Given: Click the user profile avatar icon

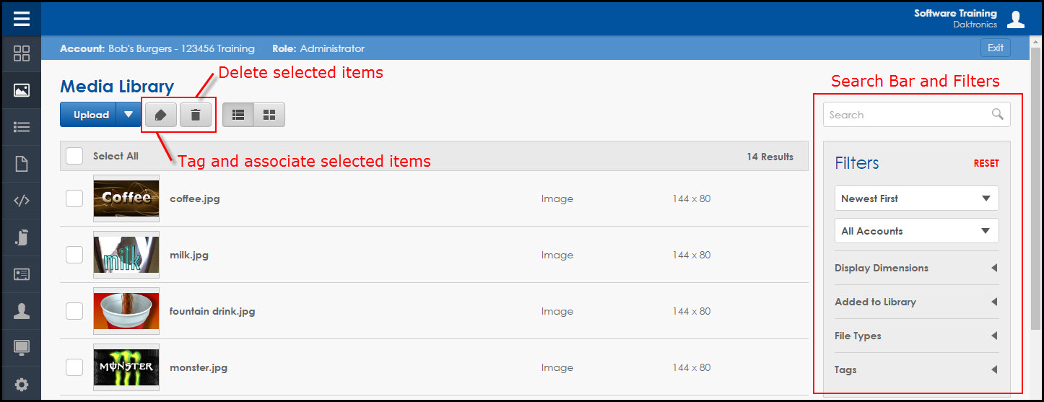Looking at the screenshot, I should [x=1016, y=19].
